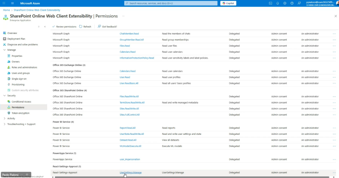Open the more options ellipsis beside page title

pos(123,16)
